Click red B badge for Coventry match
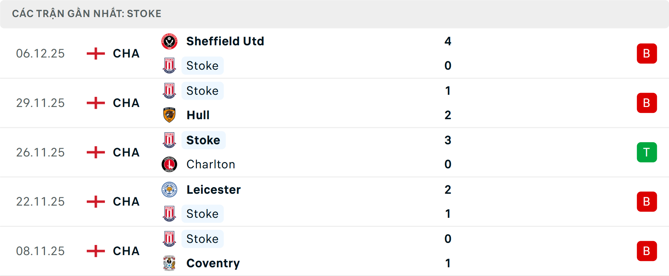This screenshot has height=276, width=669. tap(647, 251)
